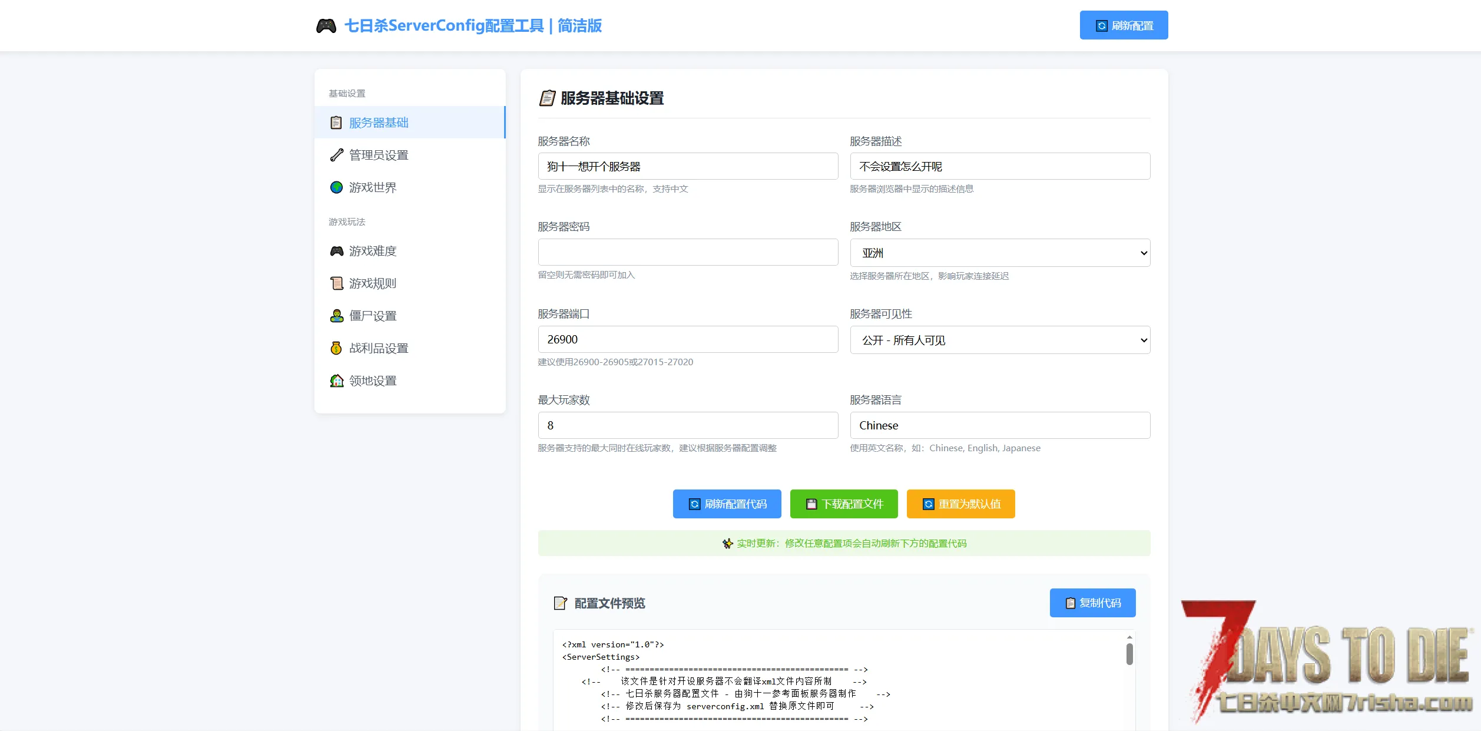This screenshot has width=1481, height=731.
Task: Click the globe icon for 游戏世界
Action: (x=336, y=187)
